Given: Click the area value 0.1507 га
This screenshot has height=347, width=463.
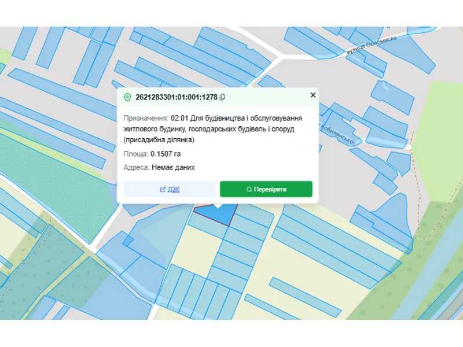Looking at the screenshot, I should [x=166, y=154].
